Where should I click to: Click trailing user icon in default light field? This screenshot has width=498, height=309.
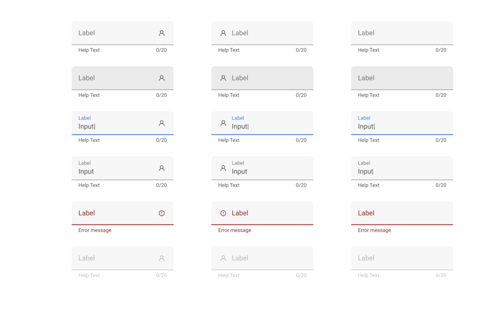coord(162,33)
